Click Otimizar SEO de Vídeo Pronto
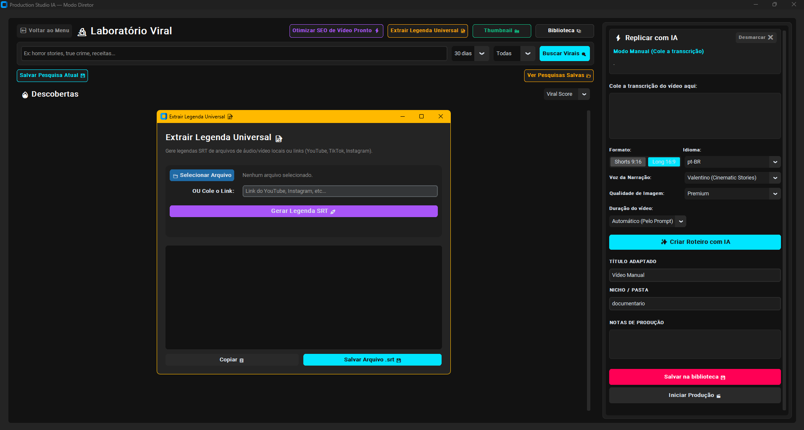This screenshot has width=804, height=430. point(336,31)
